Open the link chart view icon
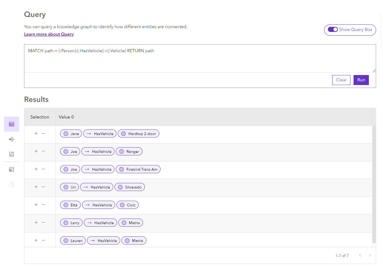Screen dimensions: 382x267 coord(12,139)
